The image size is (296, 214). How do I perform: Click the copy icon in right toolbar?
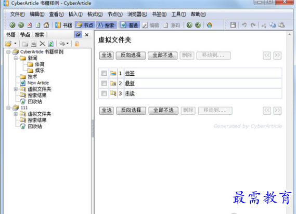(273, 25)
